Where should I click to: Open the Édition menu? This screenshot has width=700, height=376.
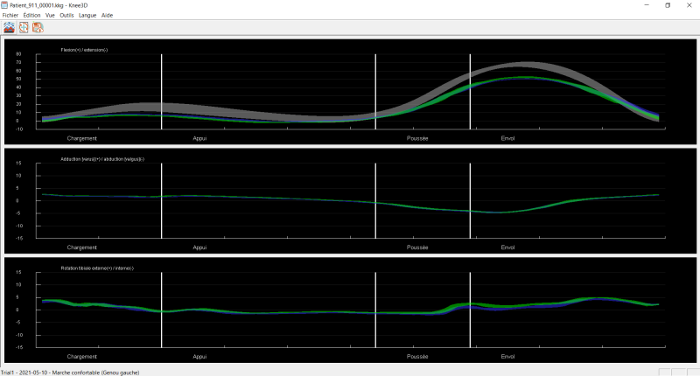coord(31,15)
